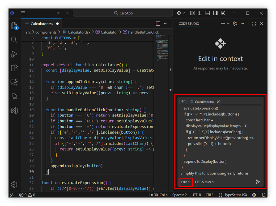
Task: Click the paperclip attach context icon
Action: coord(183,102)
